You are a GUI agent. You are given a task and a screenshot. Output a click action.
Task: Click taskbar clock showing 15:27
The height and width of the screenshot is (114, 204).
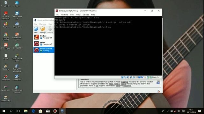click(x=191, y=111)
